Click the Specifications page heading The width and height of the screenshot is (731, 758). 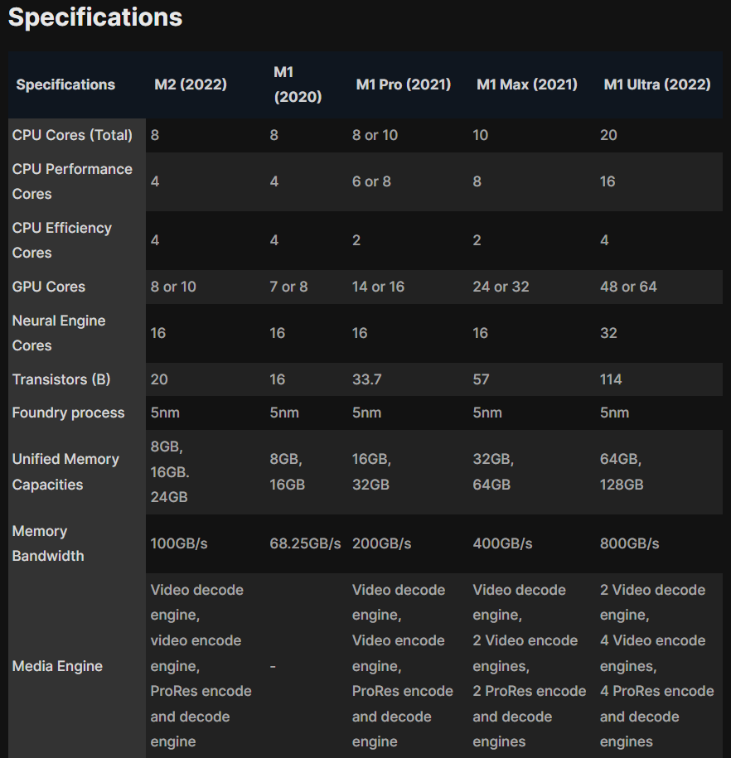tap(95, 17)
